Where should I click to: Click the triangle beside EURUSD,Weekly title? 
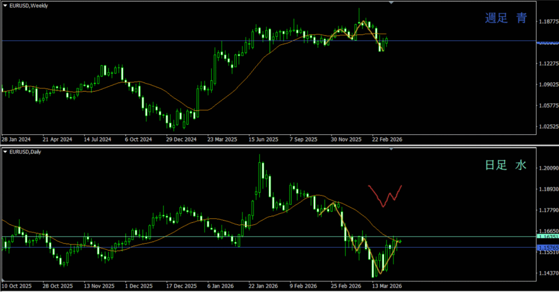point(5,5)
